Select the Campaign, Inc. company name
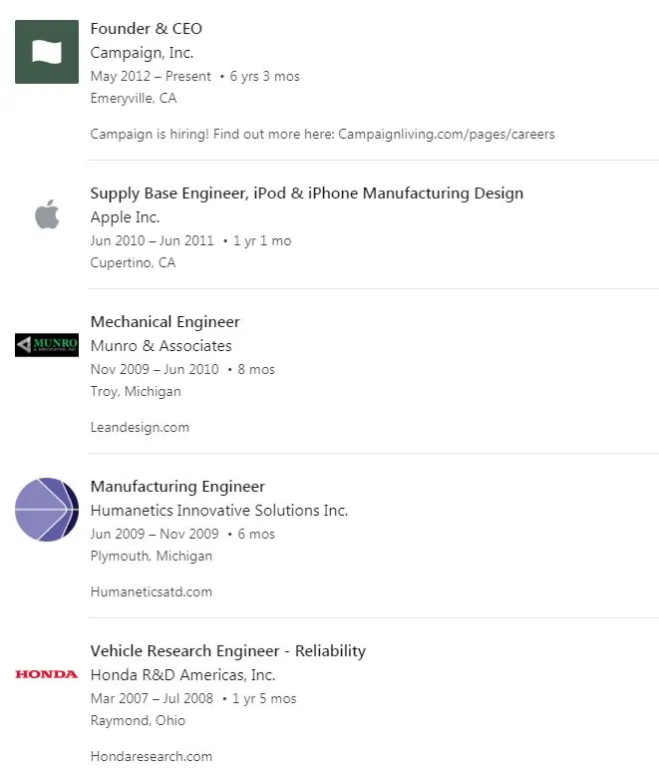Image resolution: width=659 pixels, height=772 pixels. 142,53
